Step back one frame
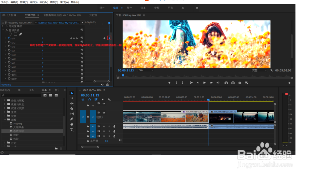The height and width of the screenshot is (175, 309). click(x=198, y=83)
